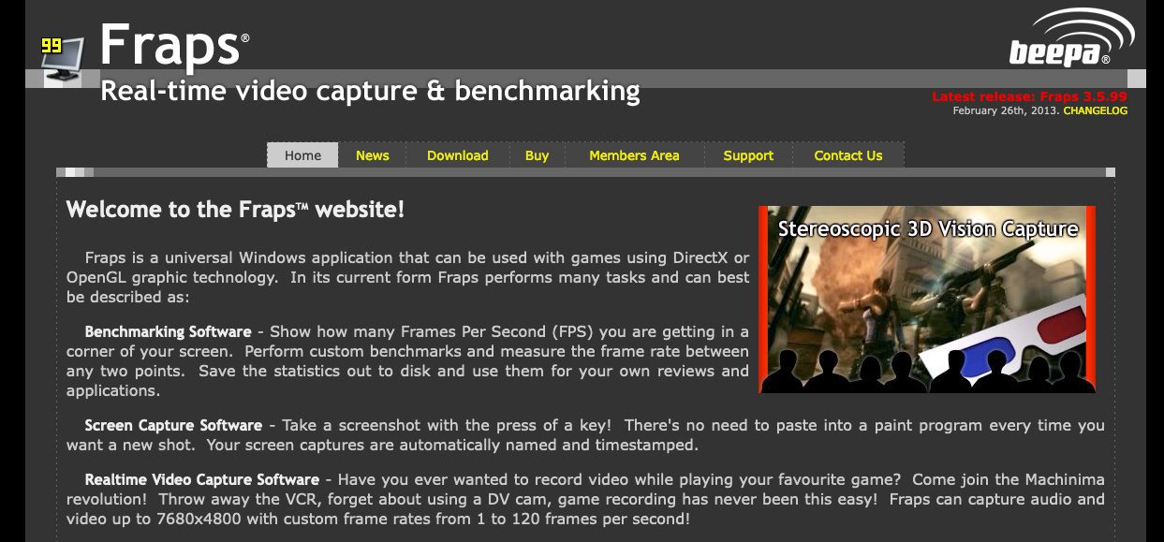Click the Benchmarking Software bold heading

coord(168,331)
